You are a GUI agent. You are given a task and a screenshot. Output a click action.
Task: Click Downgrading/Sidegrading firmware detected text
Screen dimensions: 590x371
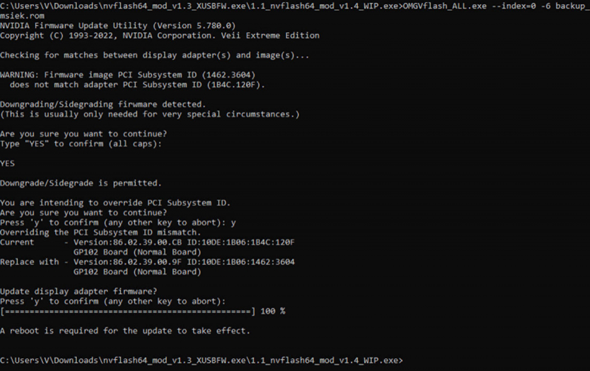(103, 104)
